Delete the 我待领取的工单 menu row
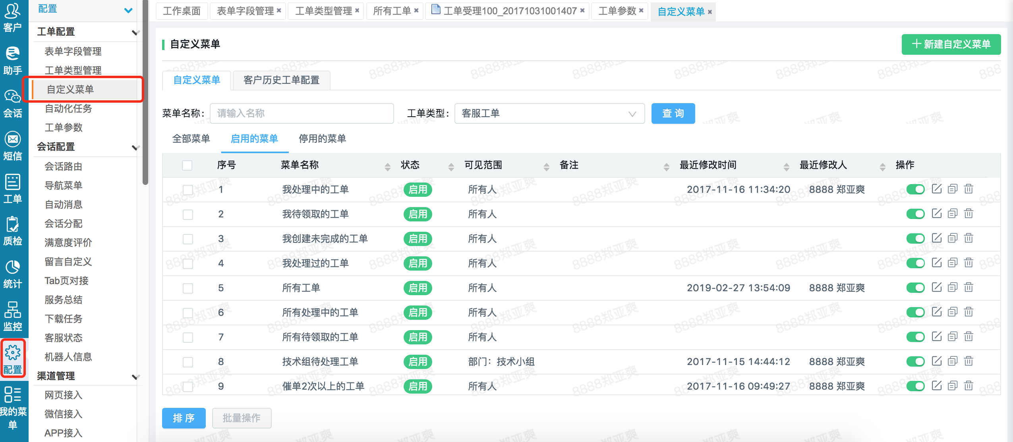This screenshot has height=442, width=1013. coord(969,213)
